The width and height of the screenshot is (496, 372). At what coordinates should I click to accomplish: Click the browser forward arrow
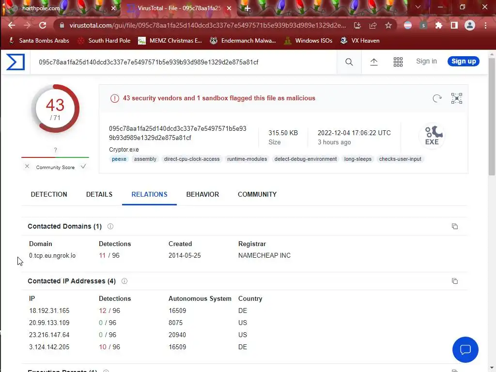coord(27,25)
